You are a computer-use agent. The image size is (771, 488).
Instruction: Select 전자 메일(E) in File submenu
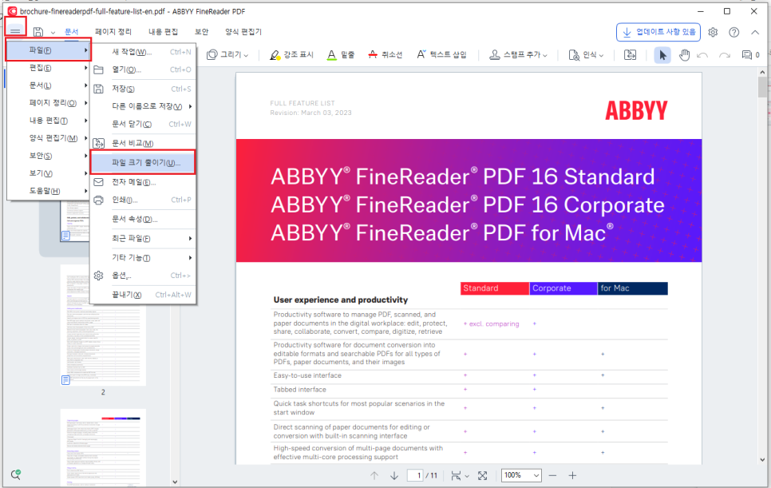(143, 182)
